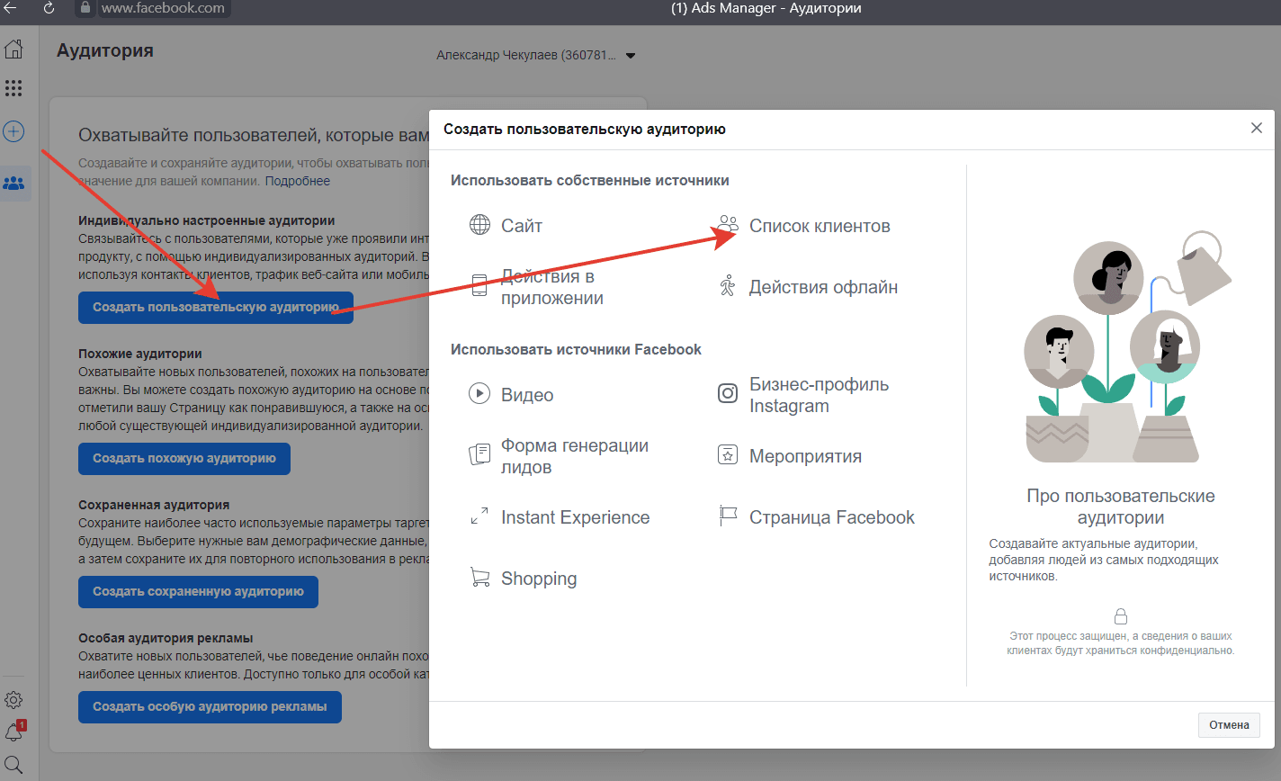1281x781 pixels.
Task: Select the Shopping option
Action: 539,579
